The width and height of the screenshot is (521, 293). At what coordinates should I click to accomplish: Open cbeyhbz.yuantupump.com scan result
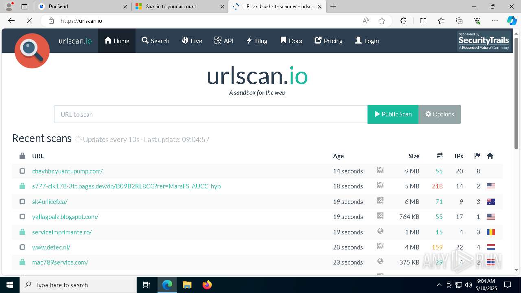(x=68, y=171)
